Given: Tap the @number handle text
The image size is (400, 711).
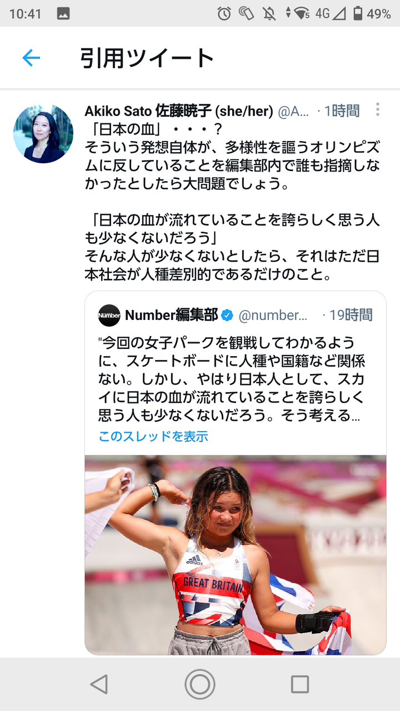Looking at the screenshot, I should tap(273, 316).
